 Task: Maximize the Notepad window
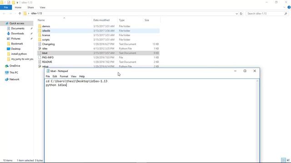pyautogui.click(x=245, y=71)
